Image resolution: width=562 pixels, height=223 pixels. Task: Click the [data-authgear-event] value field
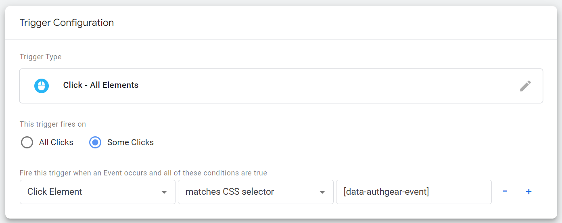click(x=414, y=192)
